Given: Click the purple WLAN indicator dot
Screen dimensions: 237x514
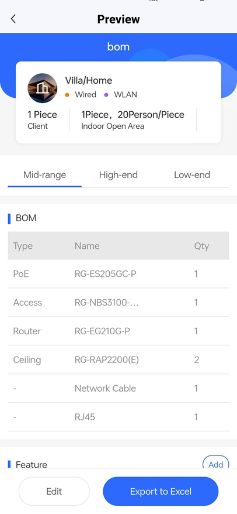Looking at the screenshot, I should click(x=106, y=95).
